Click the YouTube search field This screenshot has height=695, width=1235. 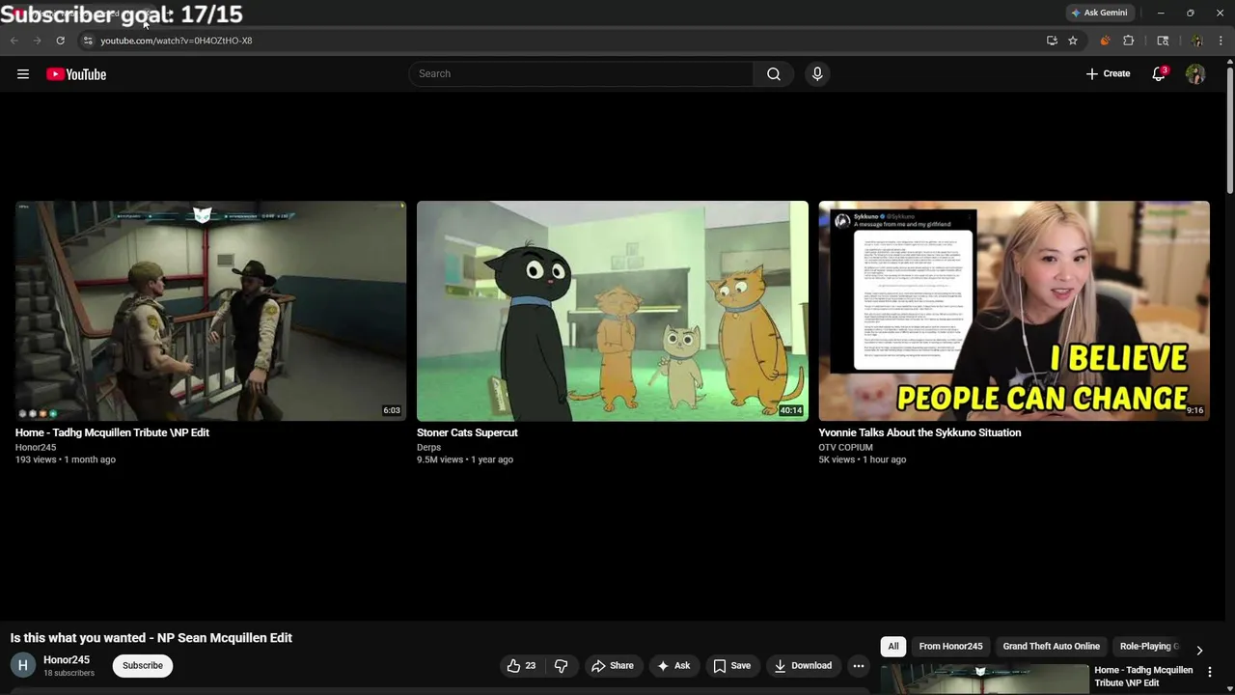tap(582, 74)
